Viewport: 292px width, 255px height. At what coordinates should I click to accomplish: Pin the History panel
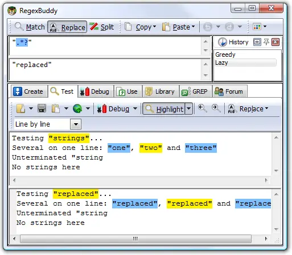[266, 42]
